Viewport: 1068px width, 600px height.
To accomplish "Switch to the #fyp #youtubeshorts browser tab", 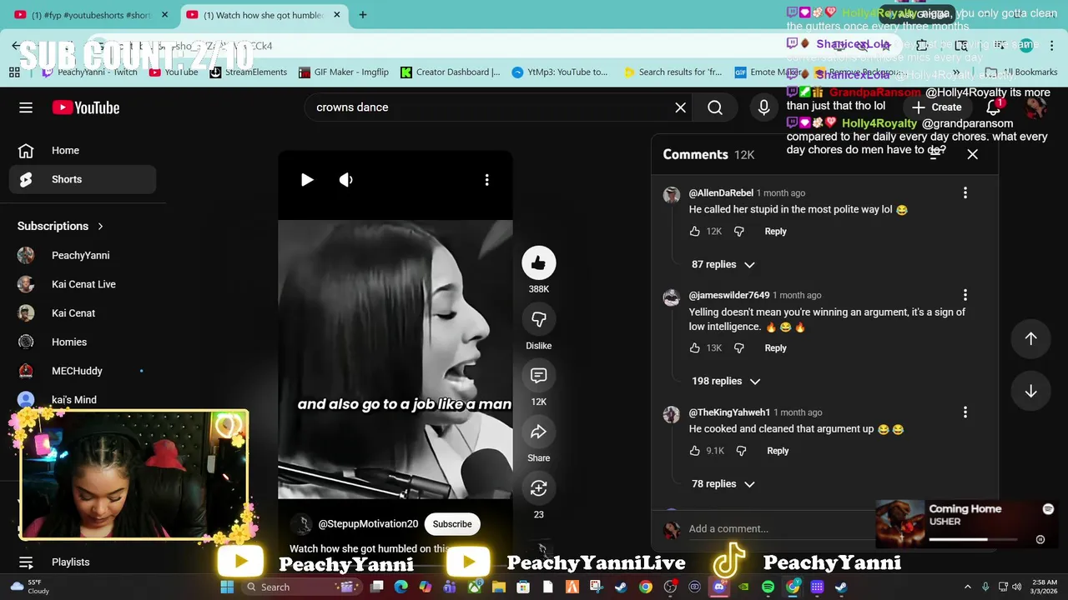I will coord(90,15).
